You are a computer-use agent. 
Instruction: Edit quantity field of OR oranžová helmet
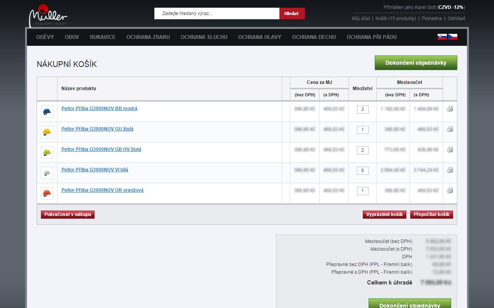click(362, 191)
